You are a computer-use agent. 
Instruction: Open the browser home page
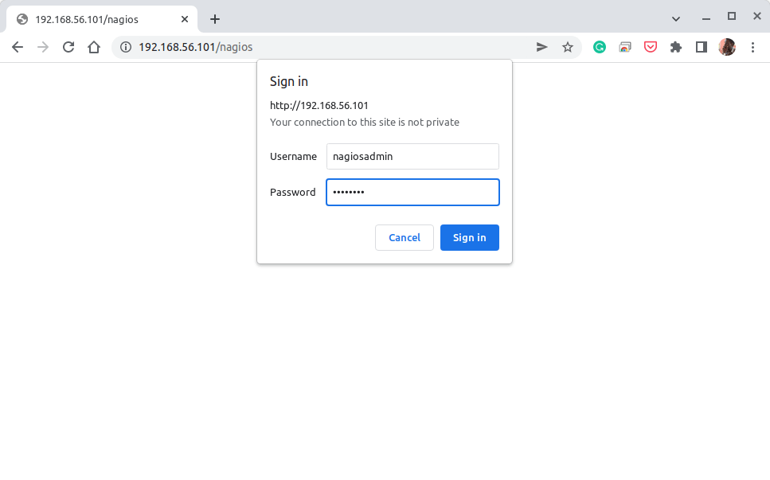[x=94, y=47]
